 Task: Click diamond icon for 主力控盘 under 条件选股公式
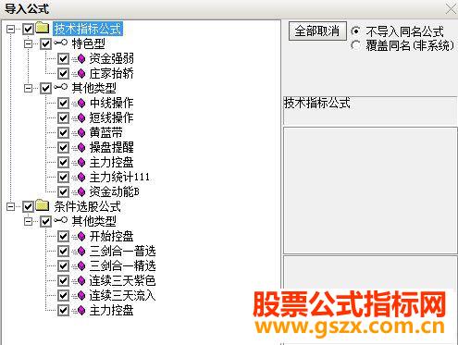pyautogui.click(x=81, y=310)
